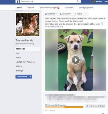Click the search magnifier icon
The image size is (108, 114).
78,2
